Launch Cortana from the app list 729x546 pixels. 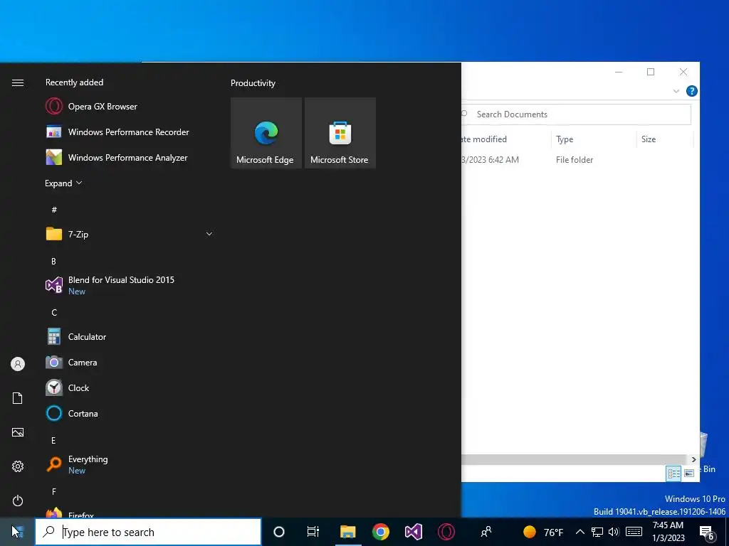[130, 413]
